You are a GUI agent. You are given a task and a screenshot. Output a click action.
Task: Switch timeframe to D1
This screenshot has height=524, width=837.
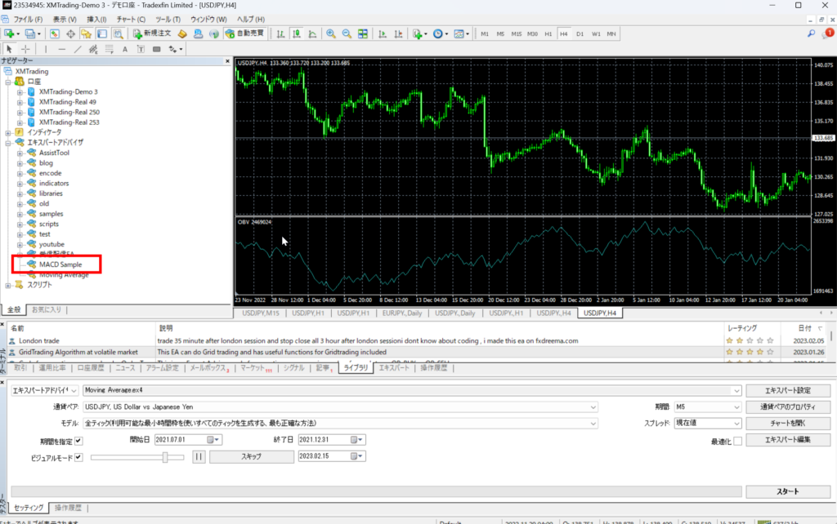coord(580,33)
